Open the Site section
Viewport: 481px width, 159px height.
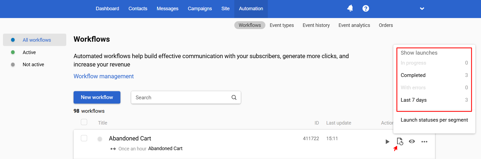225,9
